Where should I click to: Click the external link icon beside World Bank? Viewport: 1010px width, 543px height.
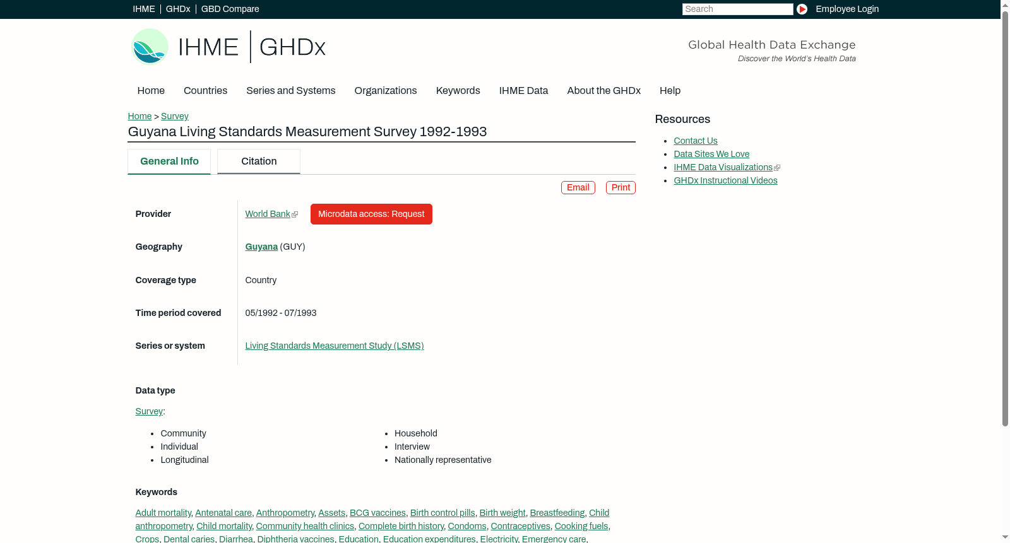click(x=295, y=214)
